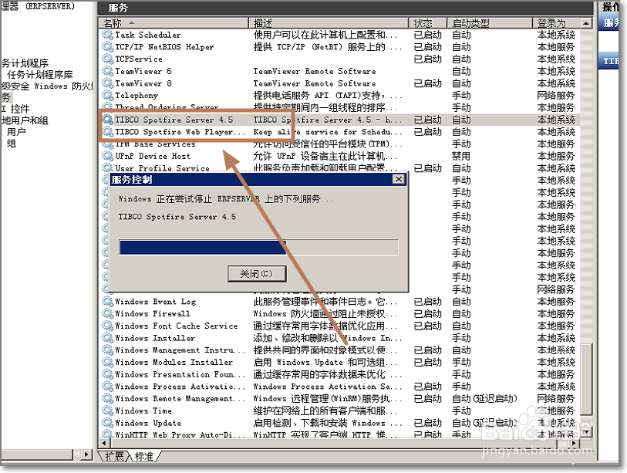Sort services by the 描述 column header
Image resolution: width=627 pixels, height=473 pixels.
click(x=329, y=23)
